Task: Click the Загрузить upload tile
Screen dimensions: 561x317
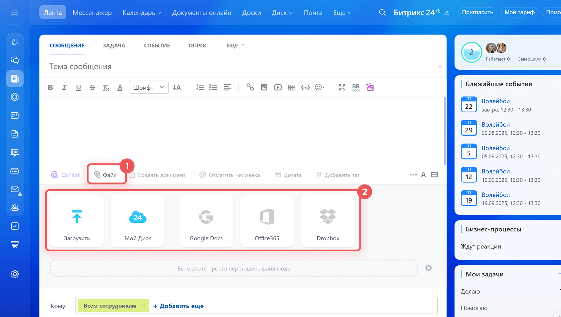Action: pyautogui.click(x=77, y=221)
